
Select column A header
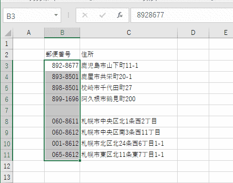point(29,32)
